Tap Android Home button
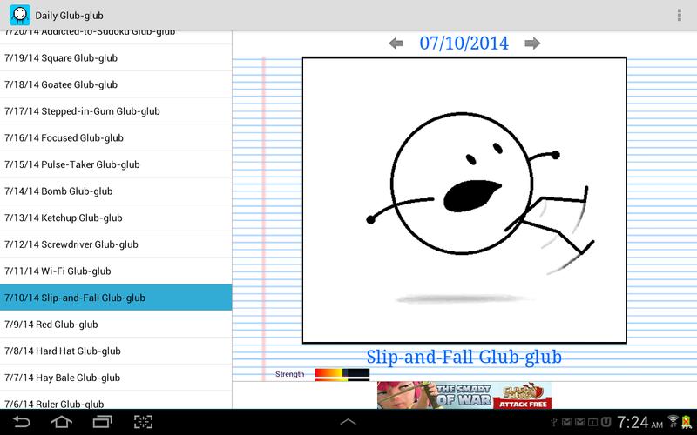Screen dimensions: 697x435 tap(62, 422)
